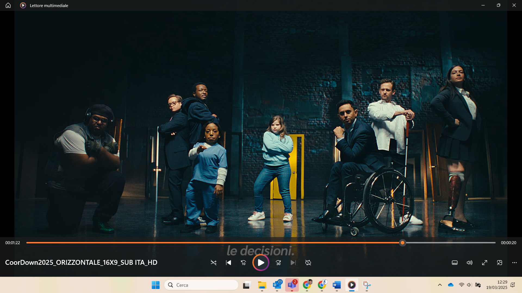Viewport: 522px width, 293px height.
Task: Play the CoorDown video
Action: (261, 263)
